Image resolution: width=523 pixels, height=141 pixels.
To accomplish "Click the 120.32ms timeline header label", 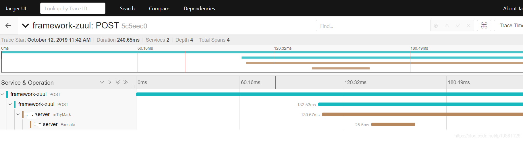I will coord(355,82).
